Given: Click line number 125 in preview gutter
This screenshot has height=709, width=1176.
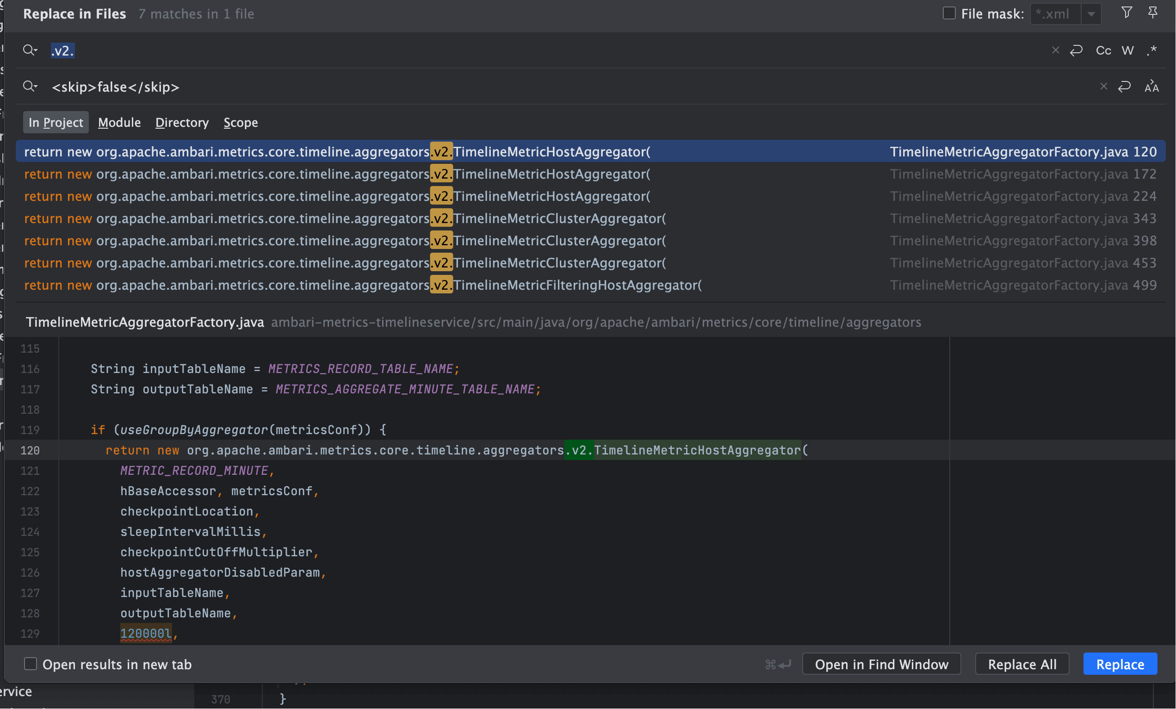Looking at the screenshot, I should [30, 553].
